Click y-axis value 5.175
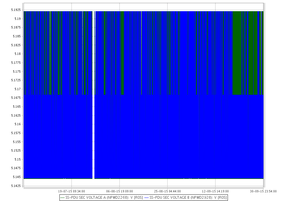The height and width of the screenshot is (201, 287). coord(17,71)
